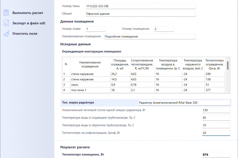This screenshot has width=238, height=158.
Task: Select the Номер помещения field
Action: pyautogui.click(x=164, y=29)
